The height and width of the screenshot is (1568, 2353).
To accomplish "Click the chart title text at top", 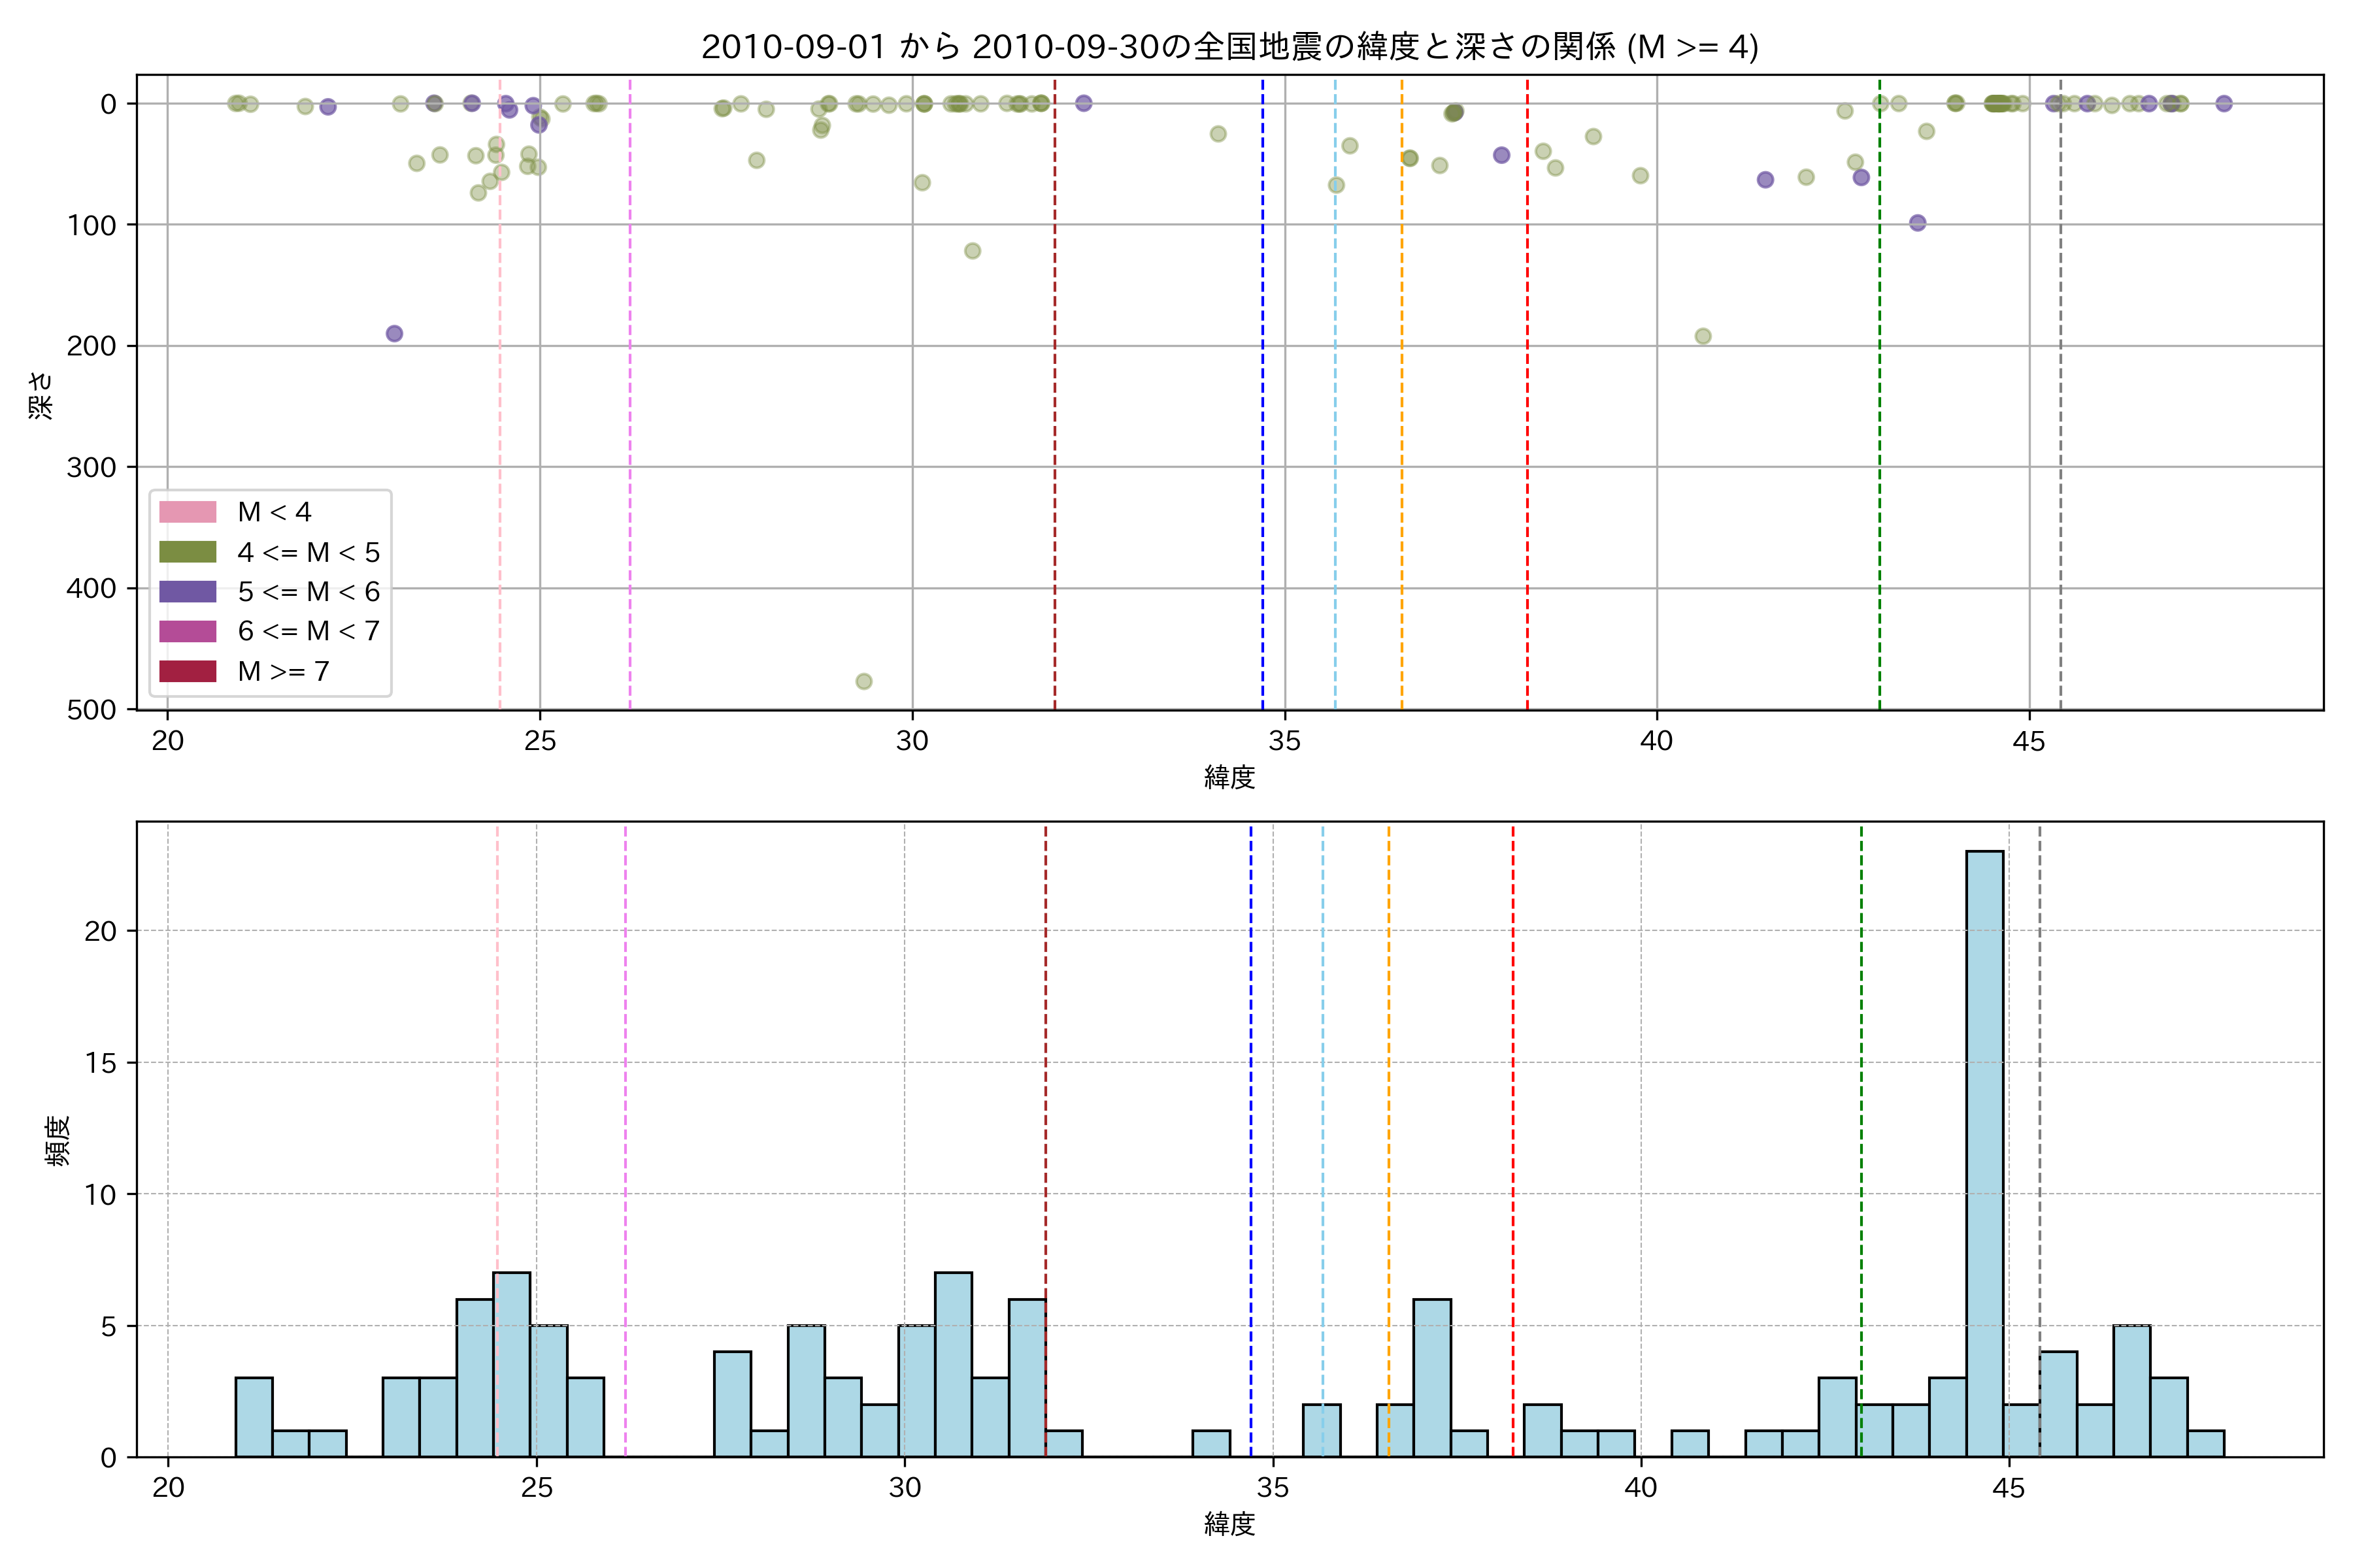I will point(1229,47).
